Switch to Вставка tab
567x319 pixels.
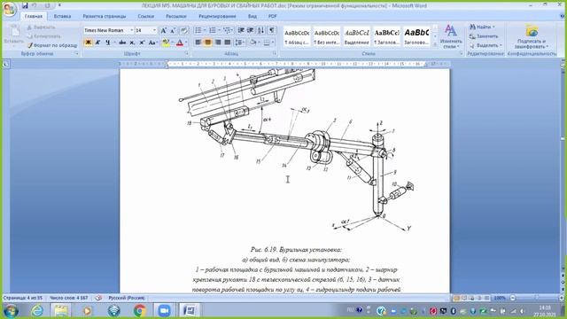[x=62, y=16]
